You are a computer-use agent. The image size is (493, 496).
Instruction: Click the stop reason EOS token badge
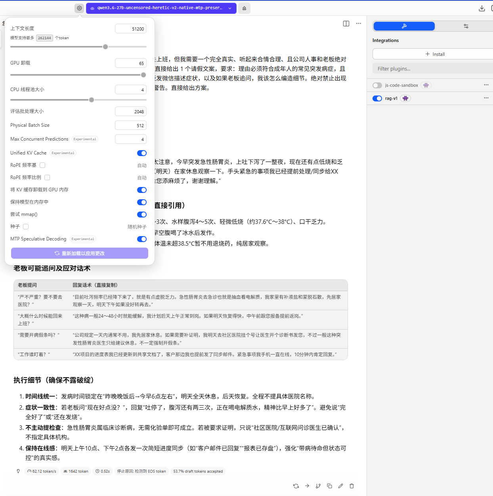141,471
